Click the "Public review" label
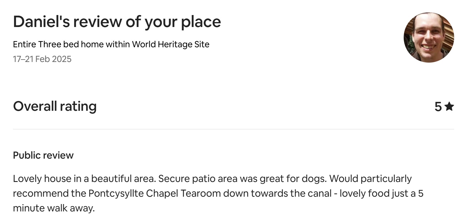 click(43, 155)
